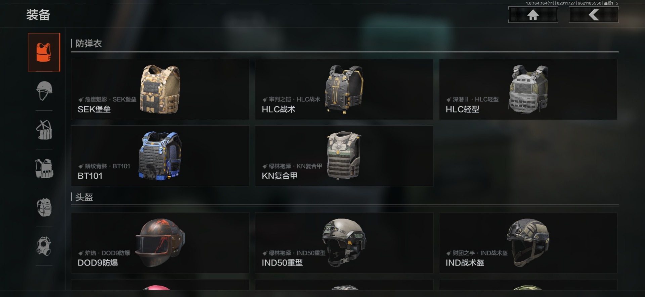Click the 装备 page title
The width and height of the screenshot is (645, 297).
pos(38,15)
